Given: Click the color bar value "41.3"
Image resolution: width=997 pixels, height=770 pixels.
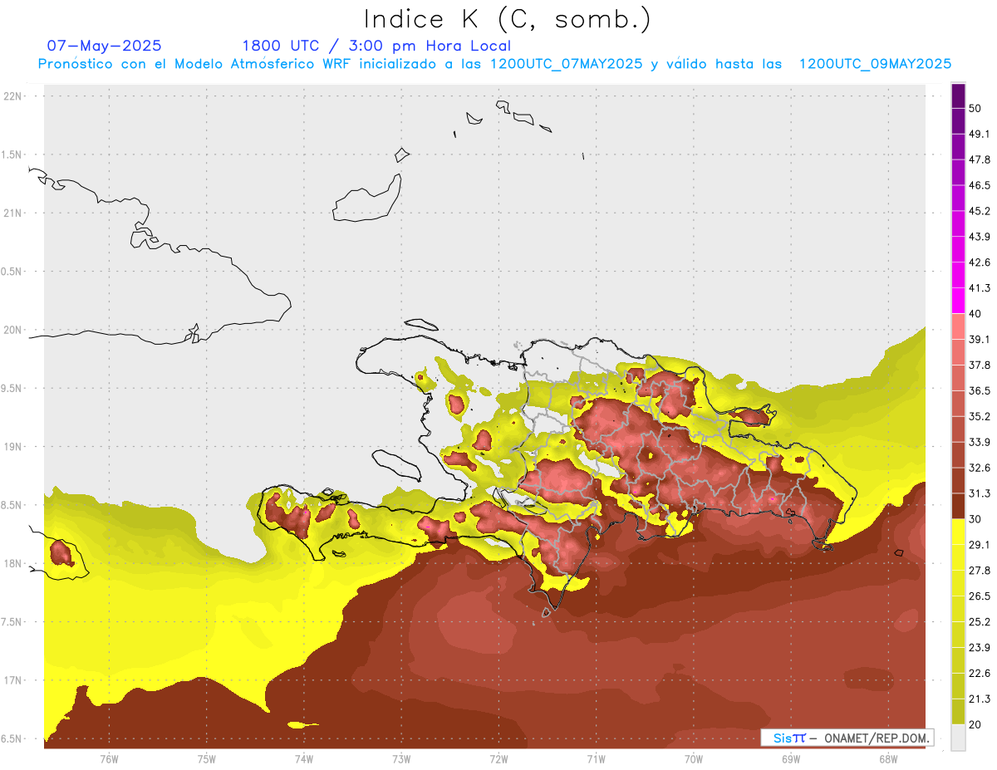Looking at the screenshot, I should click(980, 288).
